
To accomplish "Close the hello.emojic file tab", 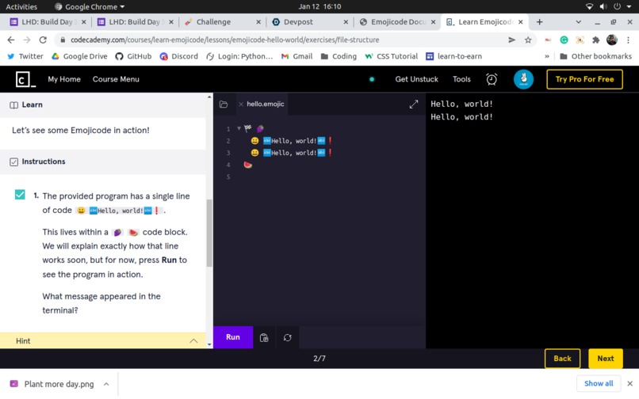I will click(x=241, y=104).
